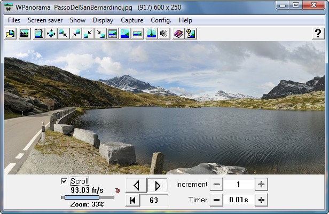Click the open file toolbar icon
329x214 pixels.
pyautogui.click(x=10, y=34)
